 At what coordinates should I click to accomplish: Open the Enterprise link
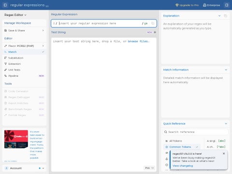pos(211,5)
